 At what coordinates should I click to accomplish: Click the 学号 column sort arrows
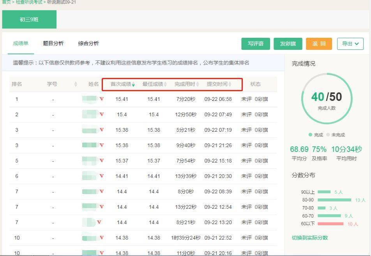click(76, 84)
